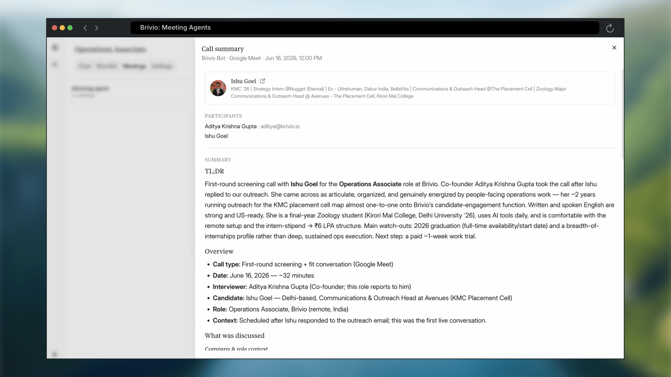Click the KMC '26 headline text in profile card
This screenshot has width=671, height=377.
(398, 89)
